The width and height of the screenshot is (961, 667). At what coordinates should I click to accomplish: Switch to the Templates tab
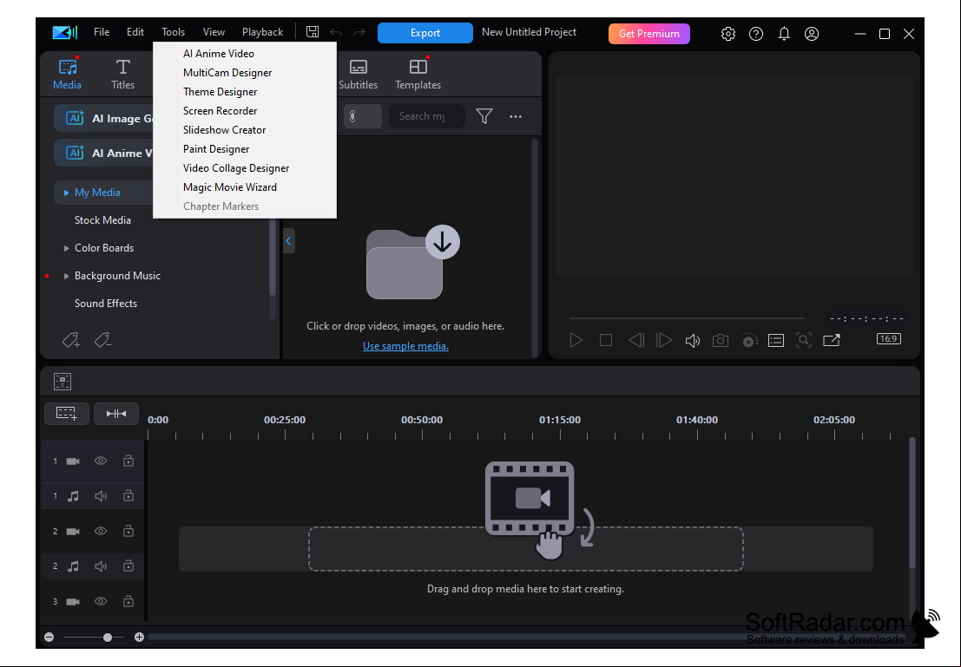(x=418, y=74)
